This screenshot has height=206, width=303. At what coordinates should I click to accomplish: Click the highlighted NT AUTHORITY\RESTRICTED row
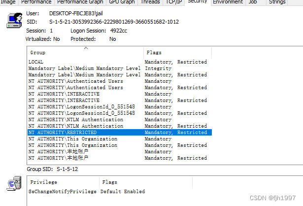(x=120, y=133)
